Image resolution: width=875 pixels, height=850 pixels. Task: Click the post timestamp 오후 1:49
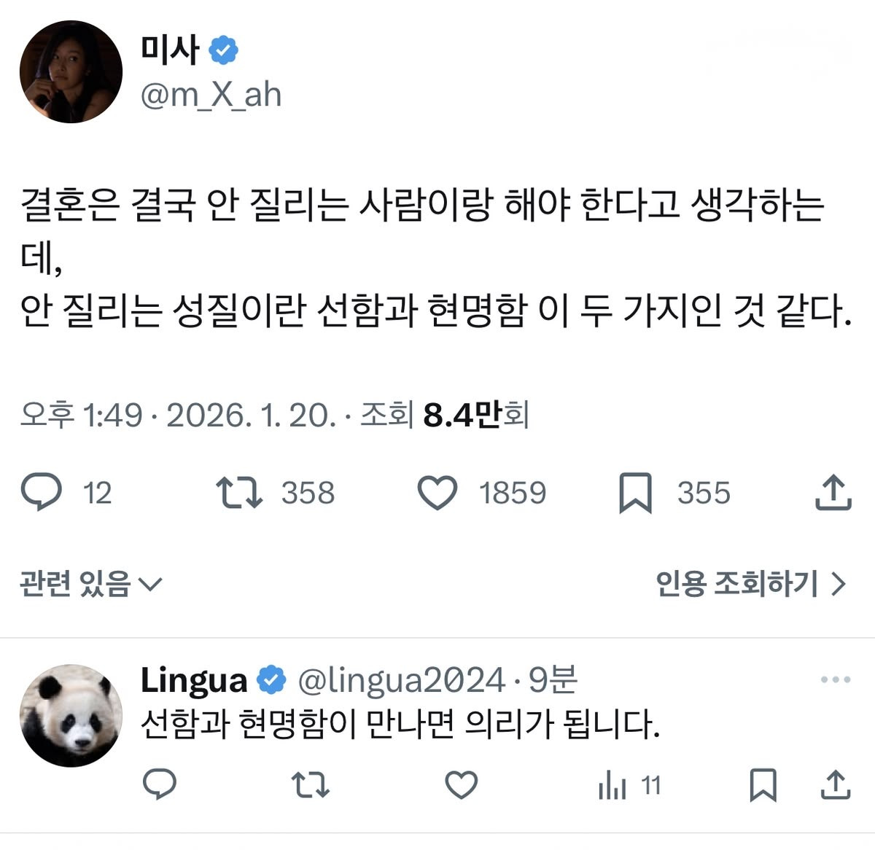tap(81, 416)
